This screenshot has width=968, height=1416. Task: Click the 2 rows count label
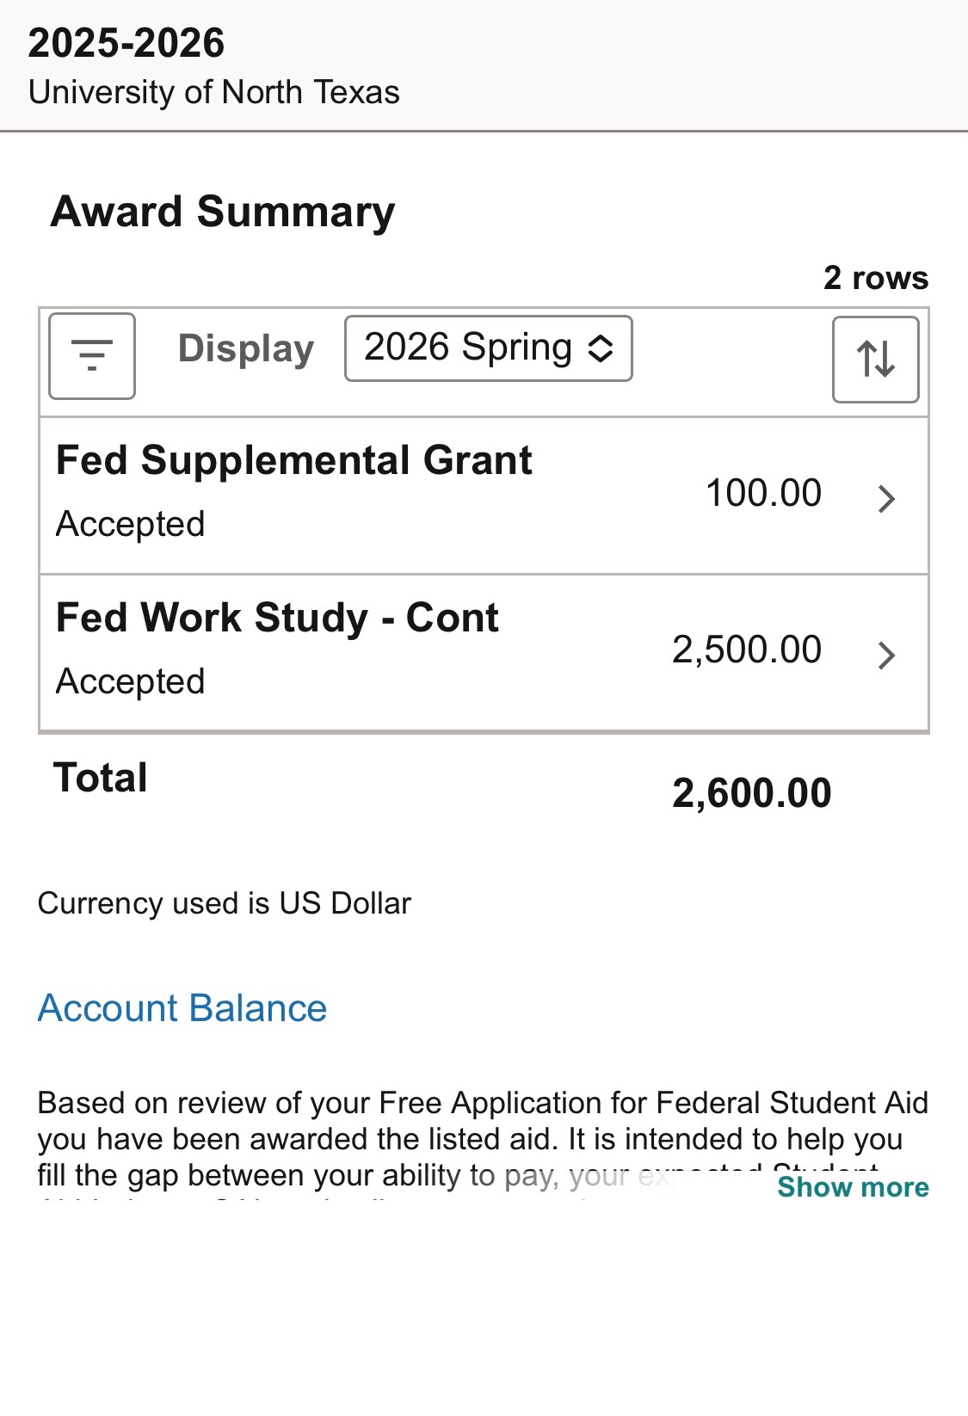tap(875, 278)
